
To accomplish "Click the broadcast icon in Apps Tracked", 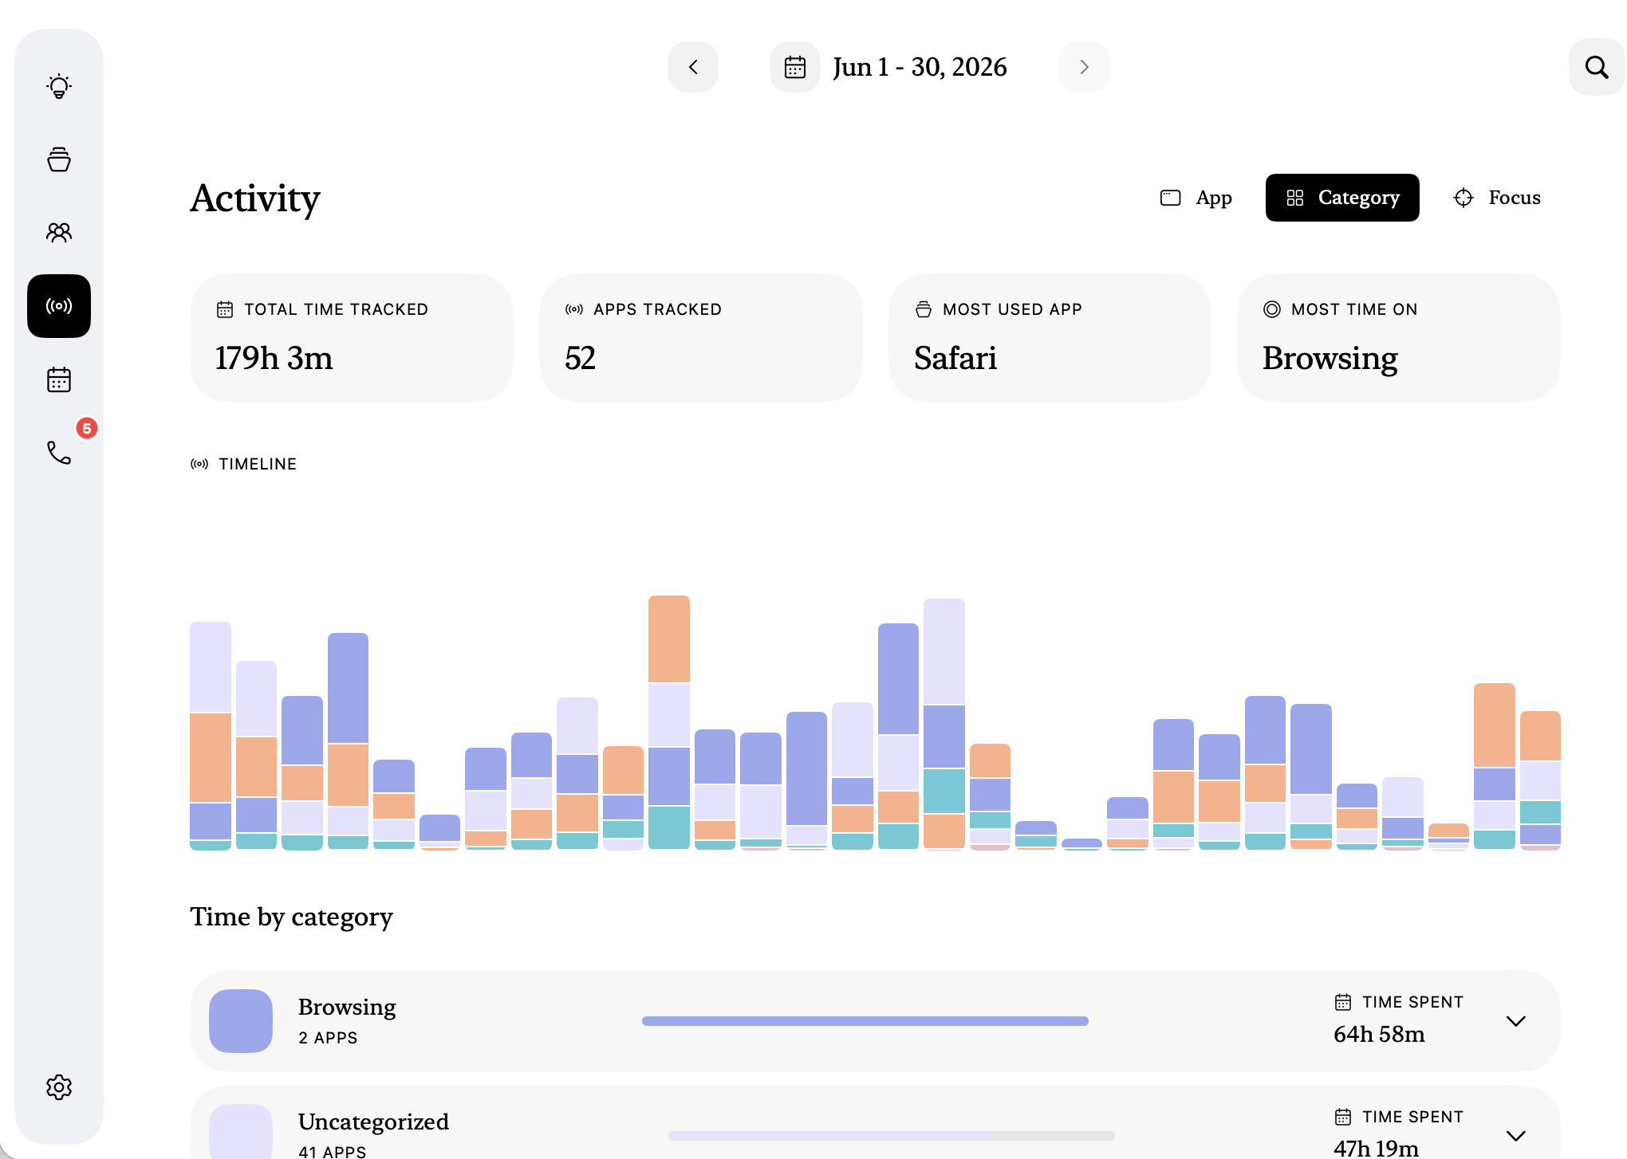I will click(574, 309).
